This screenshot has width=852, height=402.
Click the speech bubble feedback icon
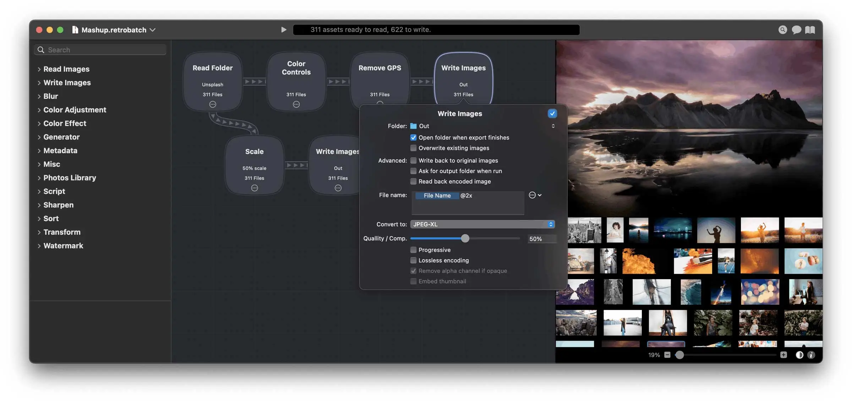[x=796, y=30]
